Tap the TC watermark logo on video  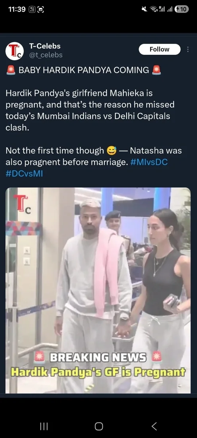[22, 204]
